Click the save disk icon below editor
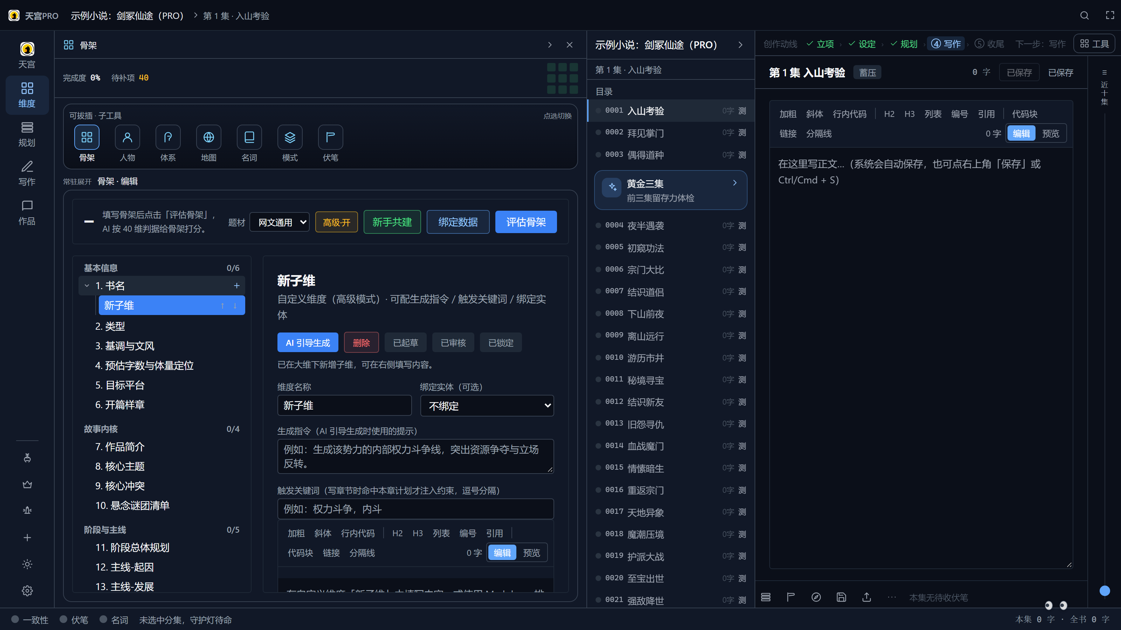The width and height of the screenshot is (1121, 630). [841, 597]
